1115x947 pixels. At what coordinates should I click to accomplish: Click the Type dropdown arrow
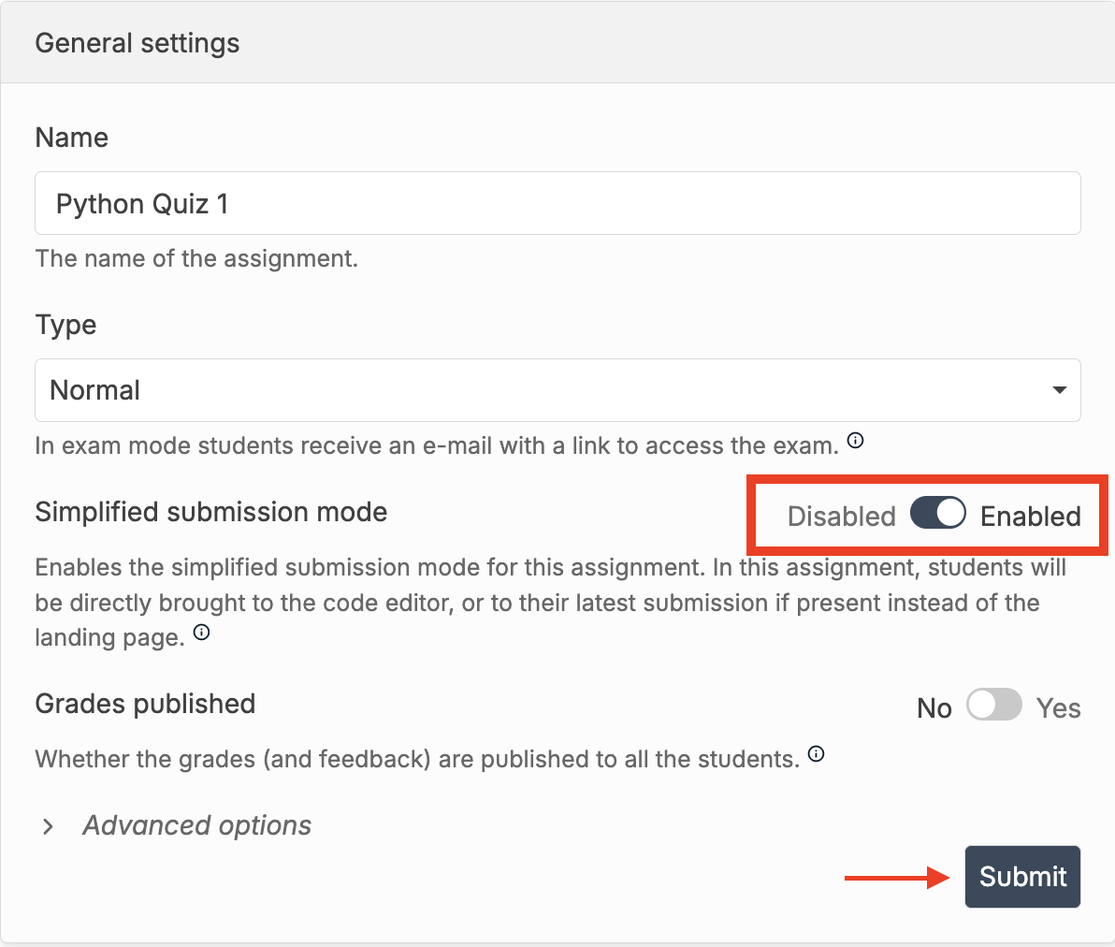[1059, 390]
